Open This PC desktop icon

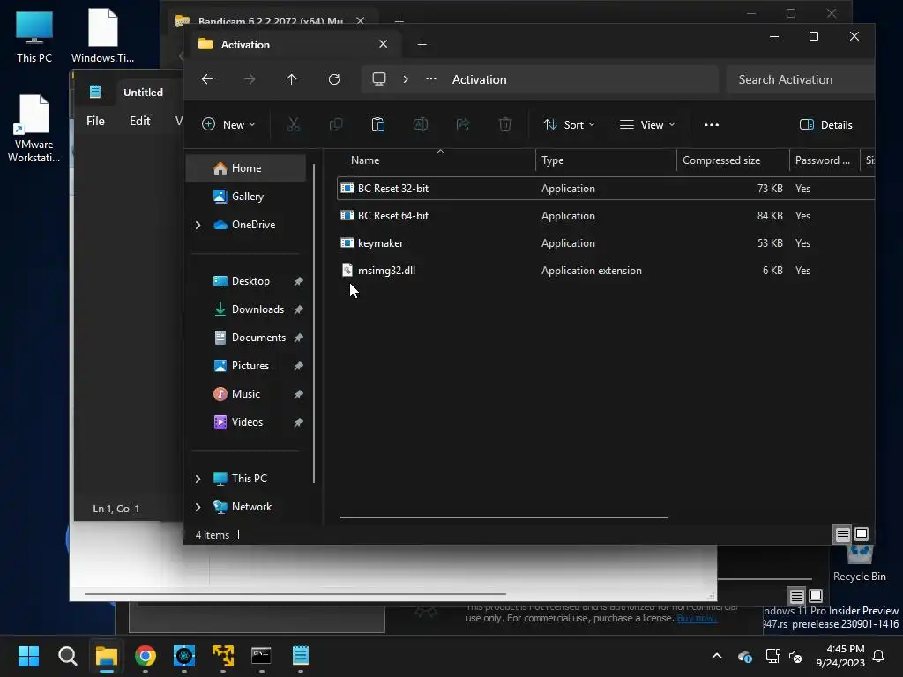(34, 35)
